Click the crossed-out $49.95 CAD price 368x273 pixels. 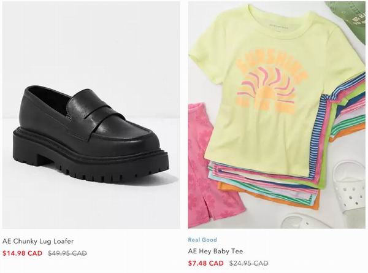67,253
